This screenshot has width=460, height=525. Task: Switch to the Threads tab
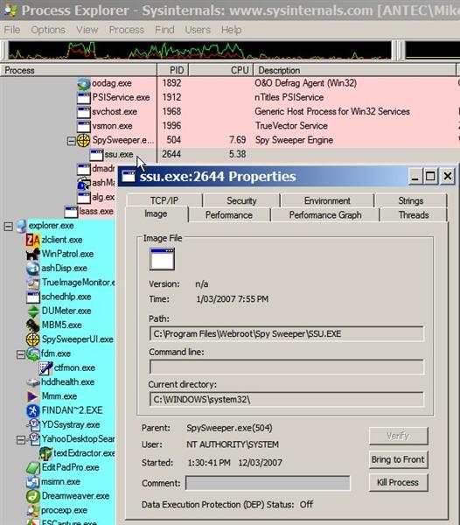(x=414, y=215)
